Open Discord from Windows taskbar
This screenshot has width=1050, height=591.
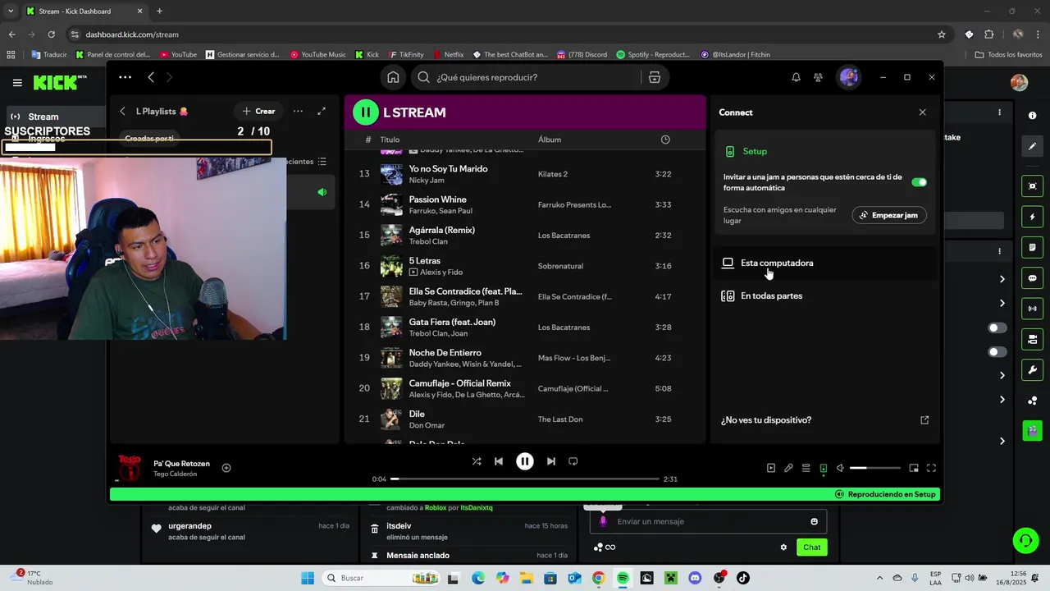tap(695, 578)
